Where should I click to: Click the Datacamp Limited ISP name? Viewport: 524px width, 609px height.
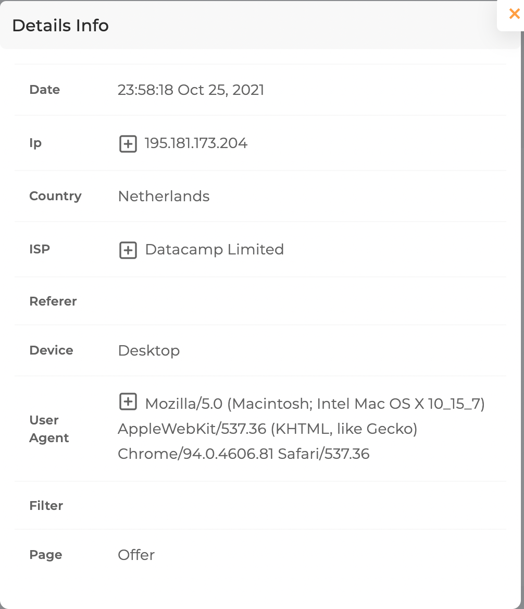pos(214,250)
